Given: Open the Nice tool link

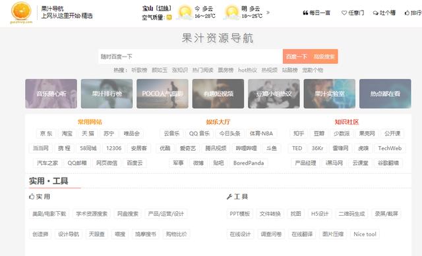Looking at the screenshot, I should pyautogui.click(x=365, y=234).
